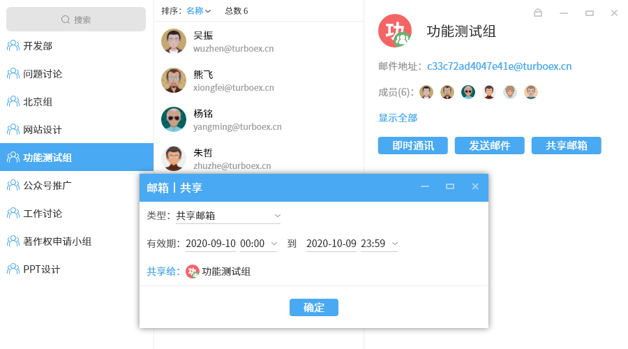Viewport: 628px width, 349px height.
Task: Click the 搜索 search field
Action: [x=77, y=20]
